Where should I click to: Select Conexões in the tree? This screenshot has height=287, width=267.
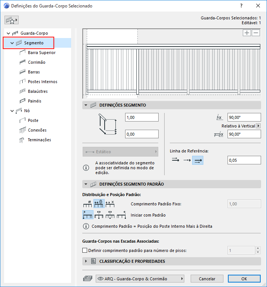(37, 130)
